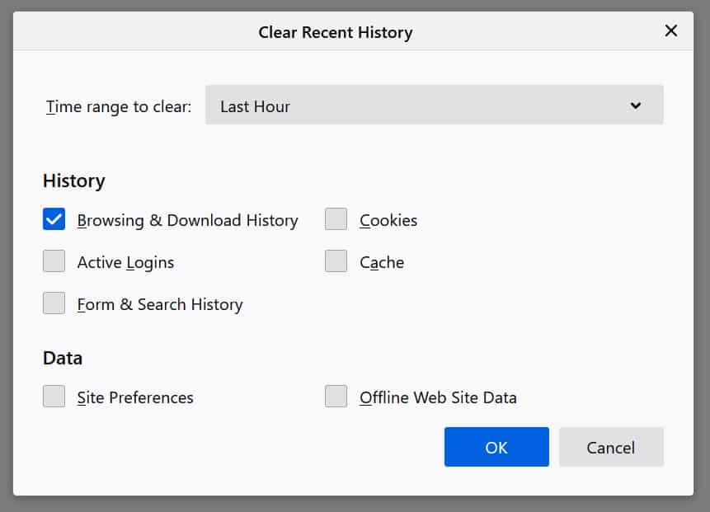
Task: Click the Cancel button
Action: tap(611, 447)
